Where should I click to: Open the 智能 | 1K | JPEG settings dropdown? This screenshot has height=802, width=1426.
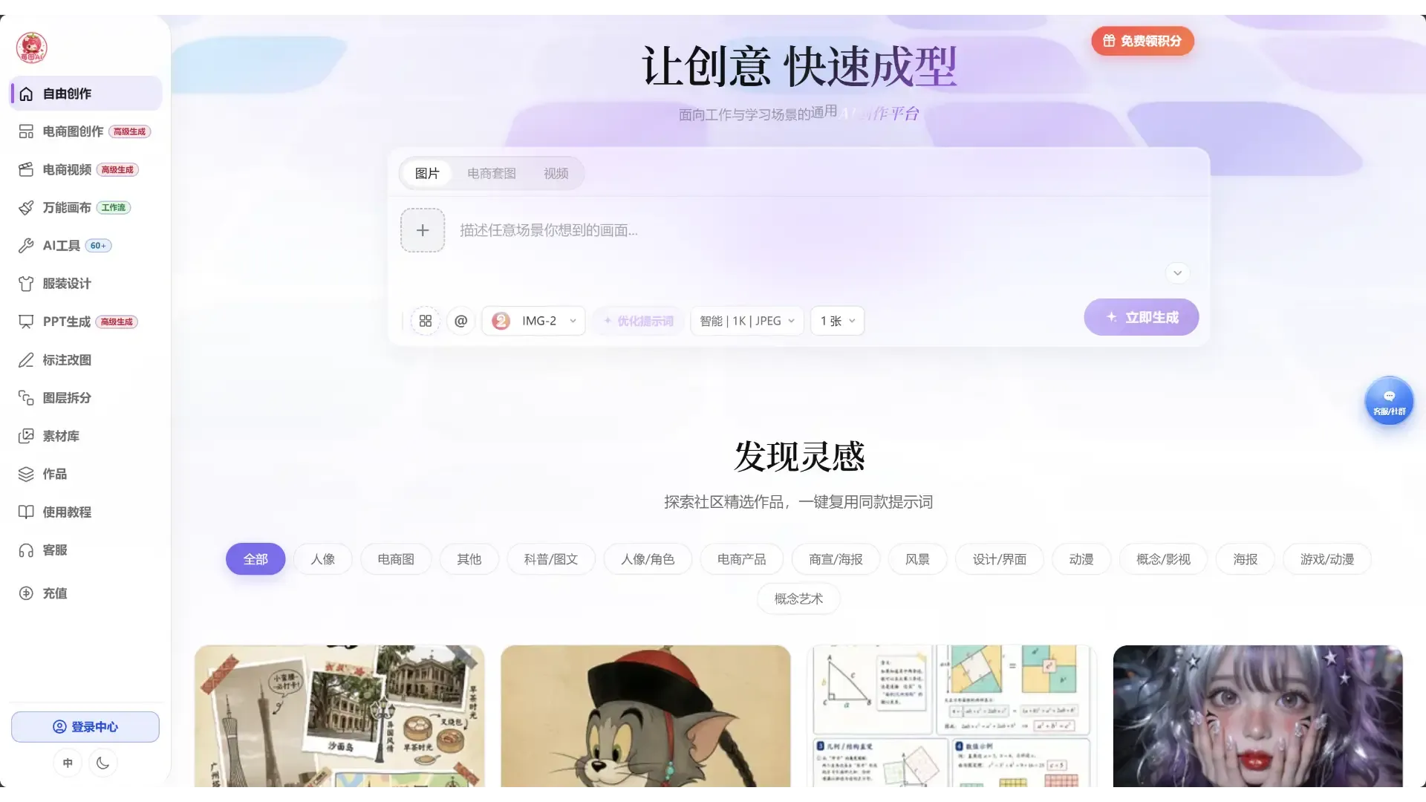click(747, 321)
